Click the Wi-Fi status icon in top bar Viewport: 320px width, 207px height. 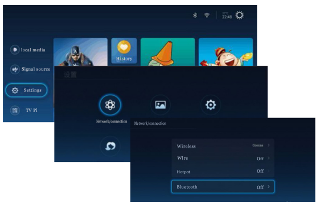coord(207,15)
